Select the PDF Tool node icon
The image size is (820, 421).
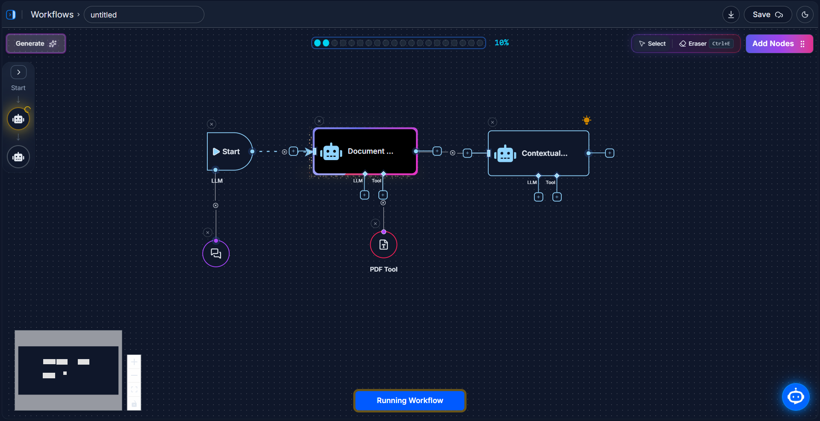click(x=383, y=245)
